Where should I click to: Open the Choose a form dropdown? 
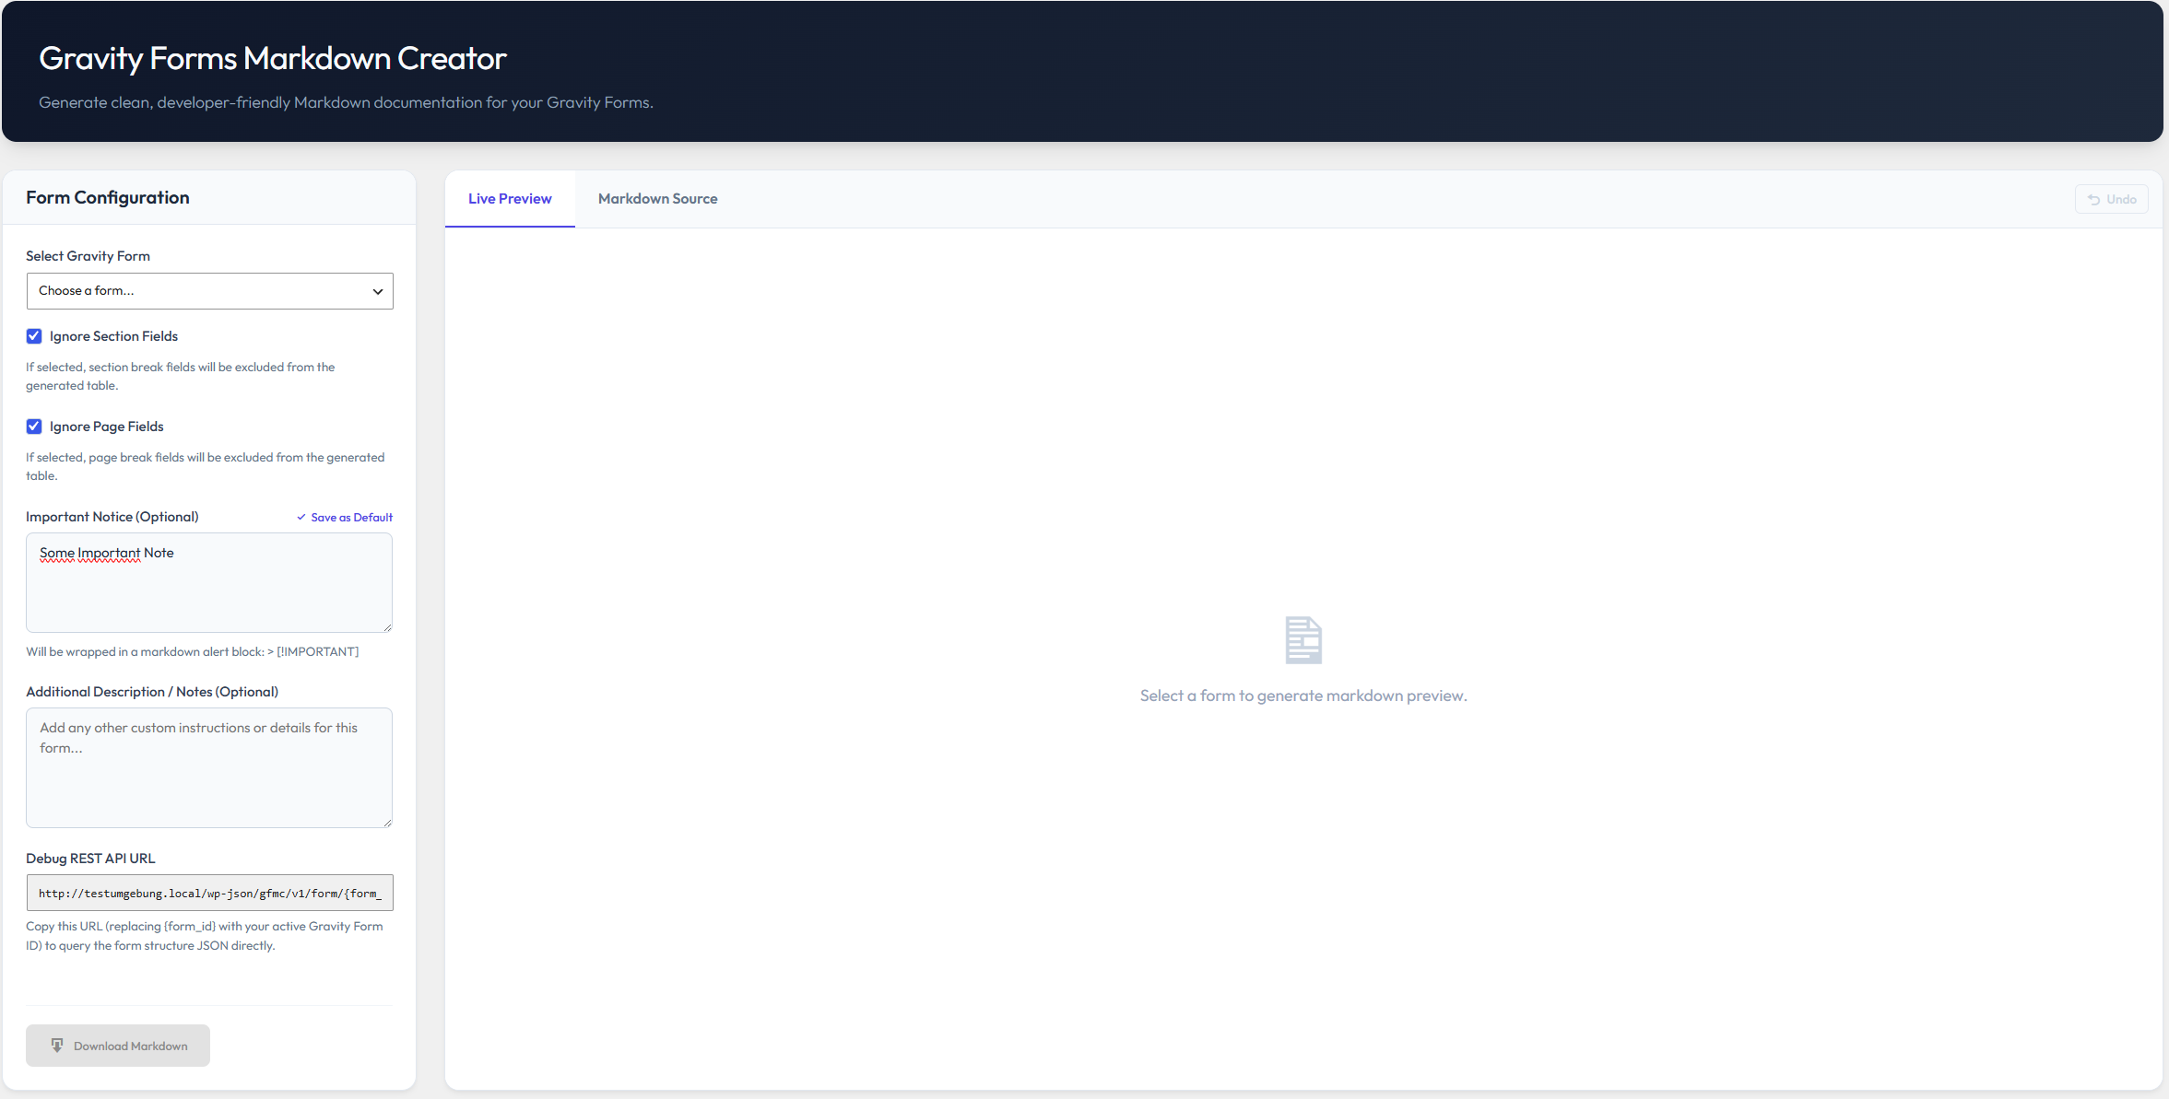209,291
